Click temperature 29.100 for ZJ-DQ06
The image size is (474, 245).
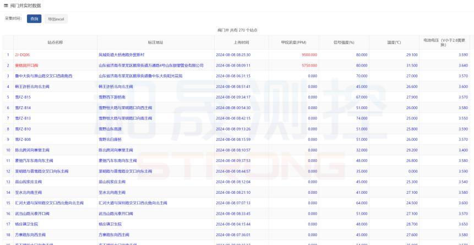[412, 55]
